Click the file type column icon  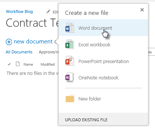point(17,64)
